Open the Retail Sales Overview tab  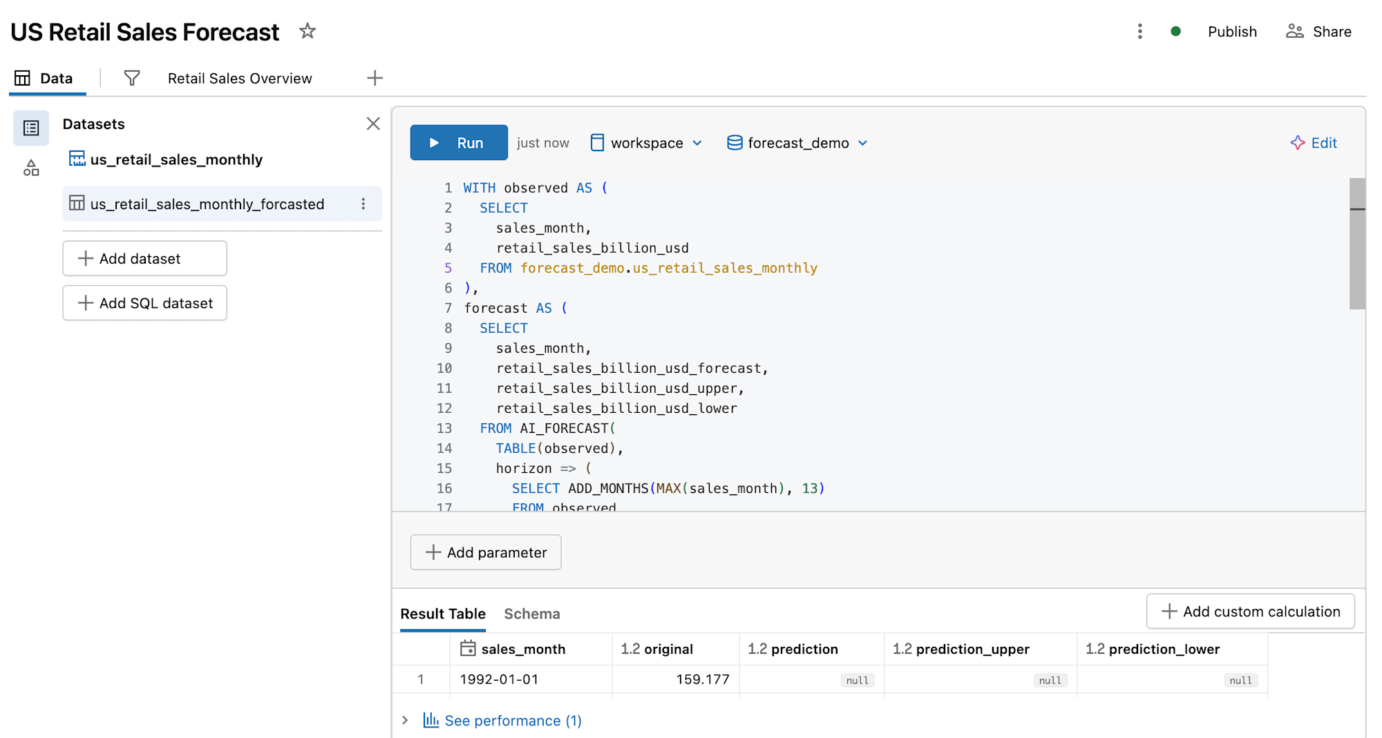click(240, 78)
